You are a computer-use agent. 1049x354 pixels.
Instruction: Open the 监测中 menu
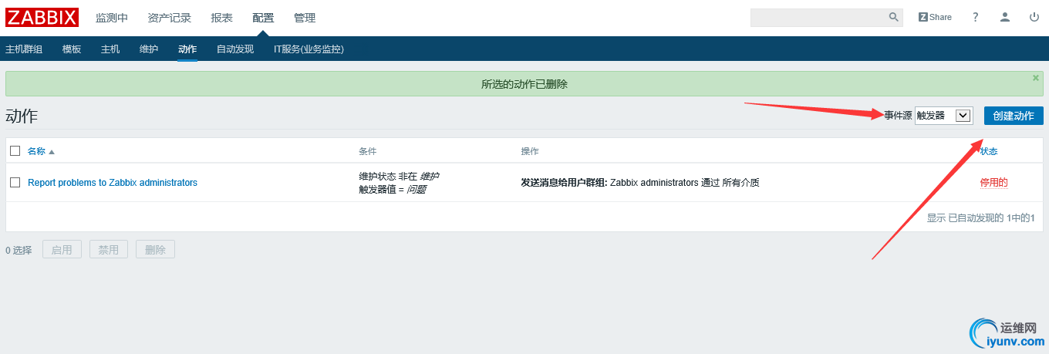tap(112, 18)
